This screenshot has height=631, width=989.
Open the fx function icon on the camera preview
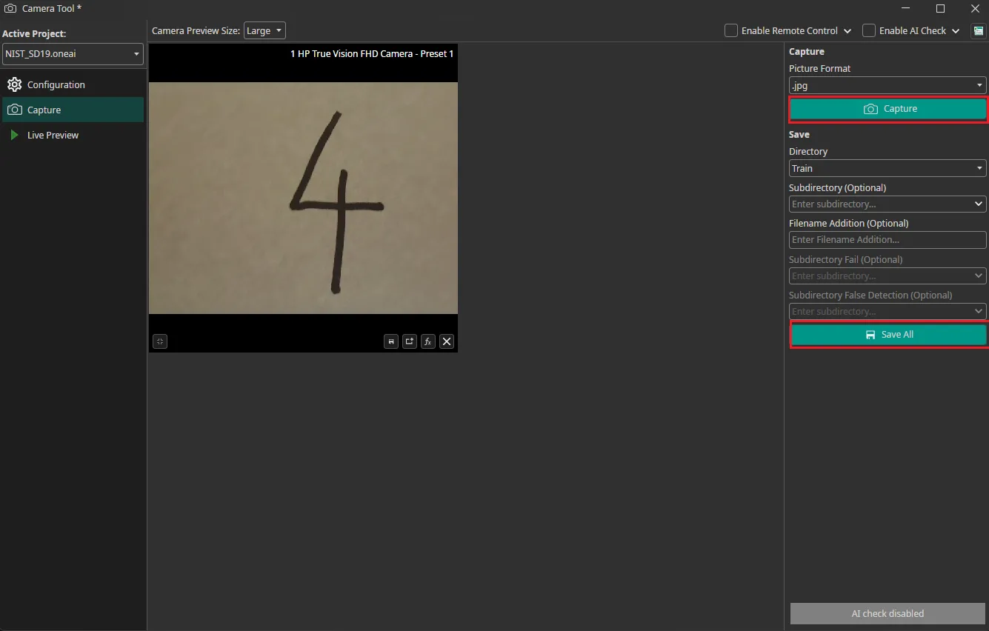(x=427, y=341)
